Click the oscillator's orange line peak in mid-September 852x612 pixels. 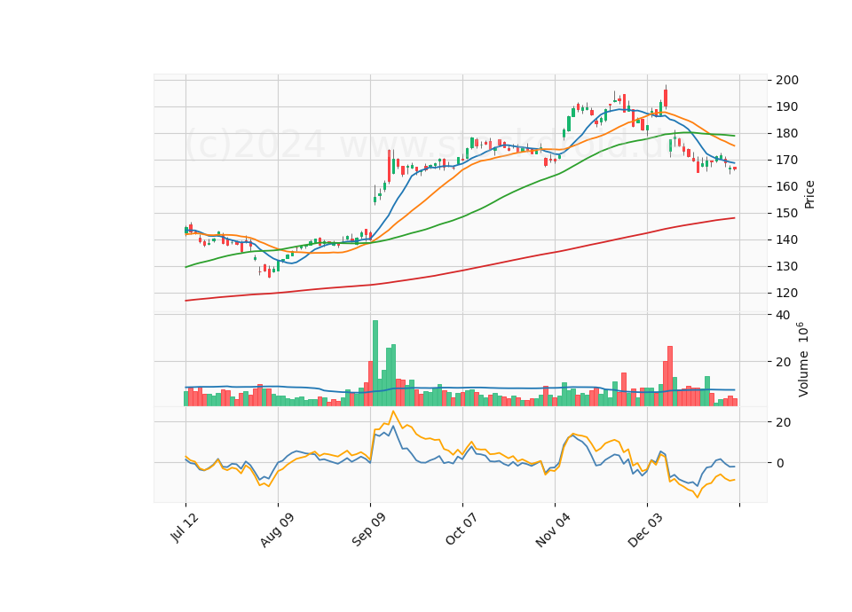pyautogui.click(x=393, y=412)
